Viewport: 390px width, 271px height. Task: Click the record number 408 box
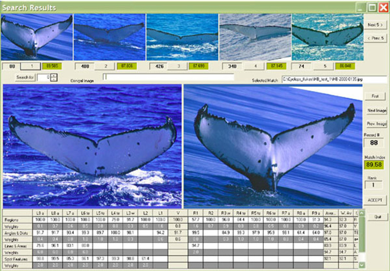click(84, 66)
